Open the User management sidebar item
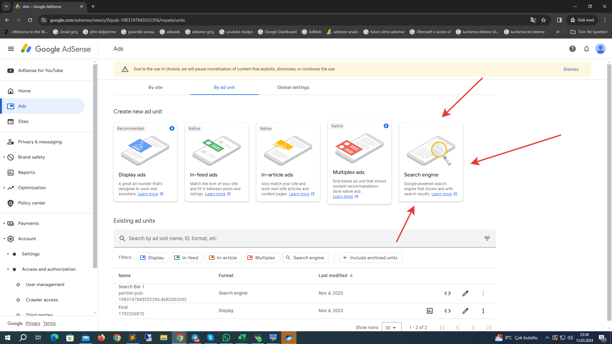The width and height of the screenshot is (612, 344). coord(45,284)
